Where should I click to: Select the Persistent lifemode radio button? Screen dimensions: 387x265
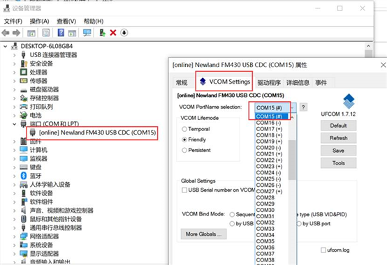pyautogui.click(x=184, y=150)
